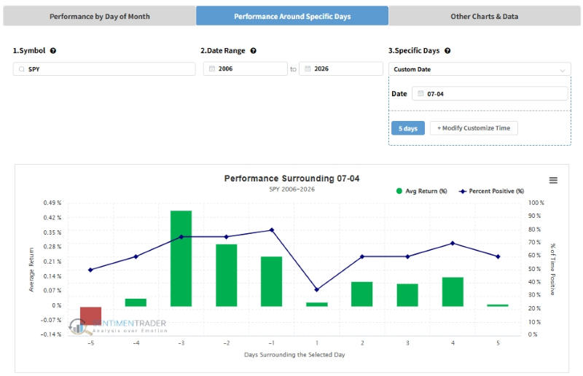
Task: Click the line marker at day 5
Action: coord(498,256)
